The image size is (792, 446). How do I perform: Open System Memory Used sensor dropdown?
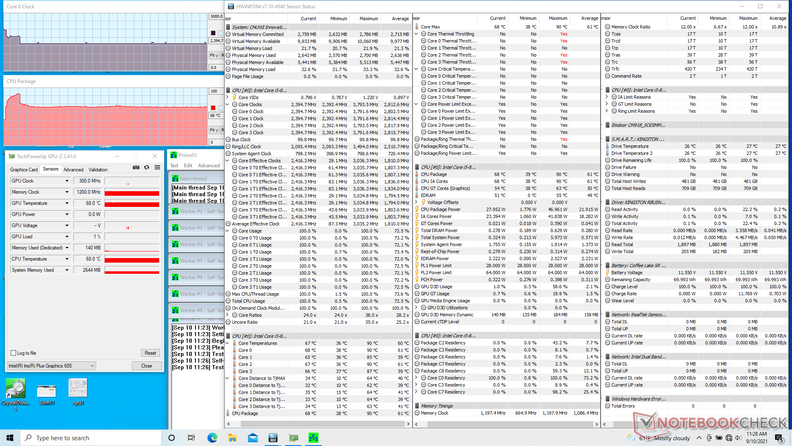(67, 270)
